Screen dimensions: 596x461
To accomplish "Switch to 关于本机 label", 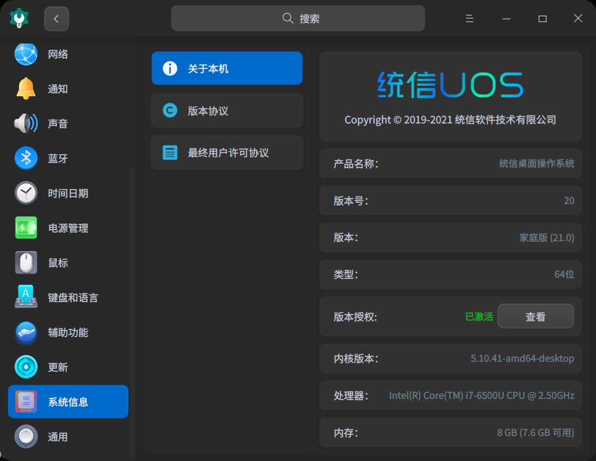I will [208, 69].
